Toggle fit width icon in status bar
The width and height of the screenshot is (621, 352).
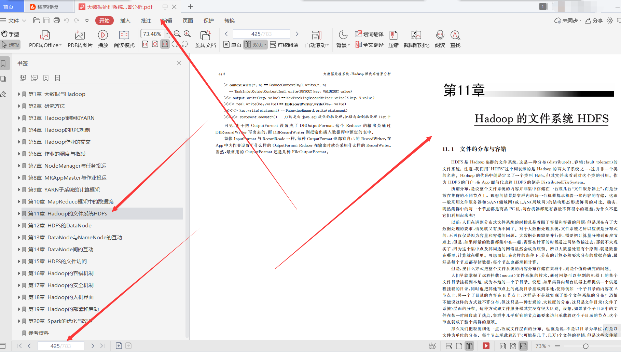coord(523,346)
